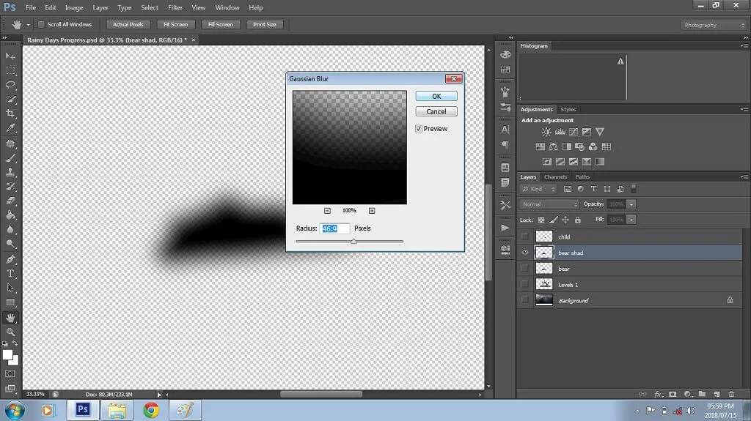Image resolution: width=751 pixels, height=421 pixels.
Task: Open the status bar info arrow
Action: click(159, 395)
